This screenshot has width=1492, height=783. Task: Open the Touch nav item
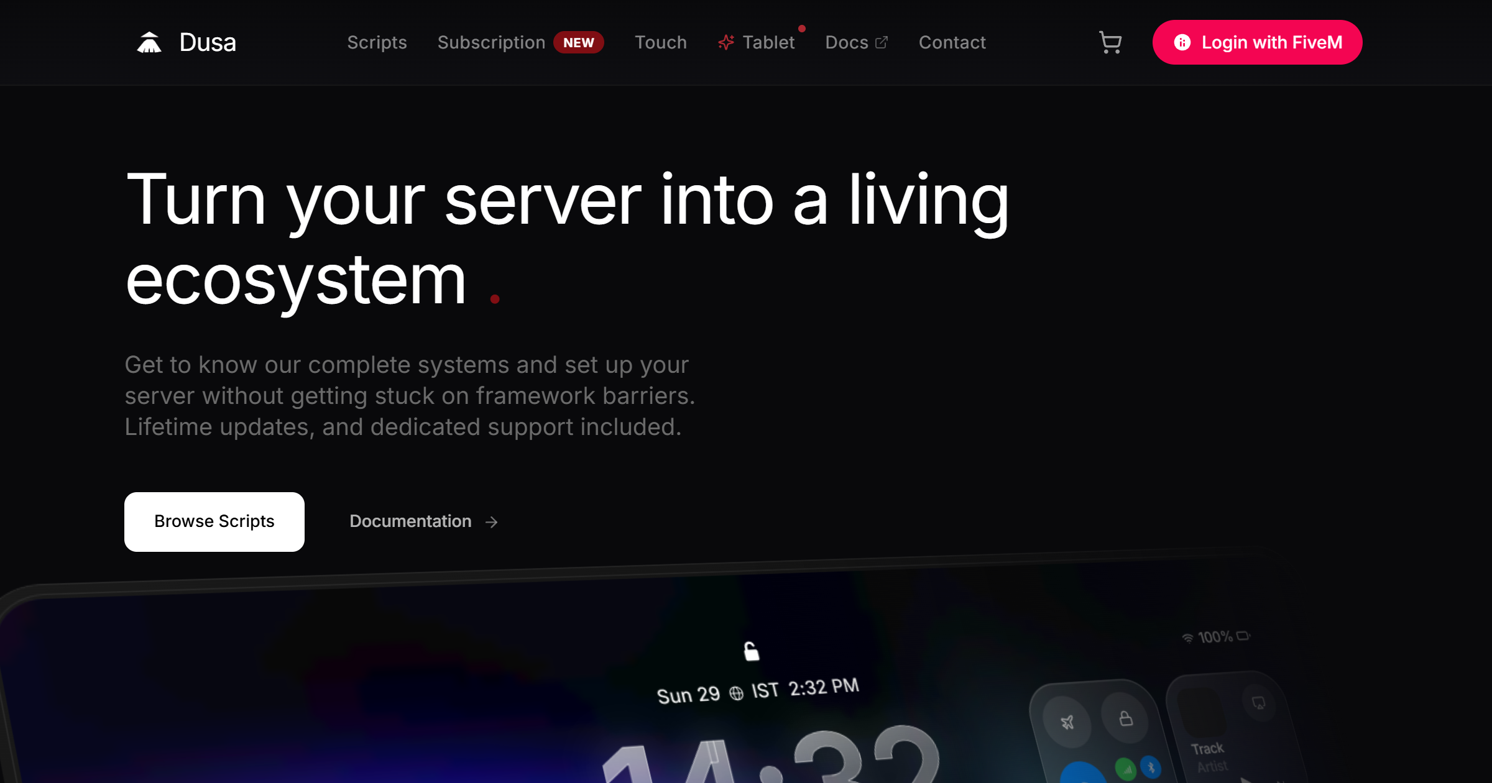point(661,42)
